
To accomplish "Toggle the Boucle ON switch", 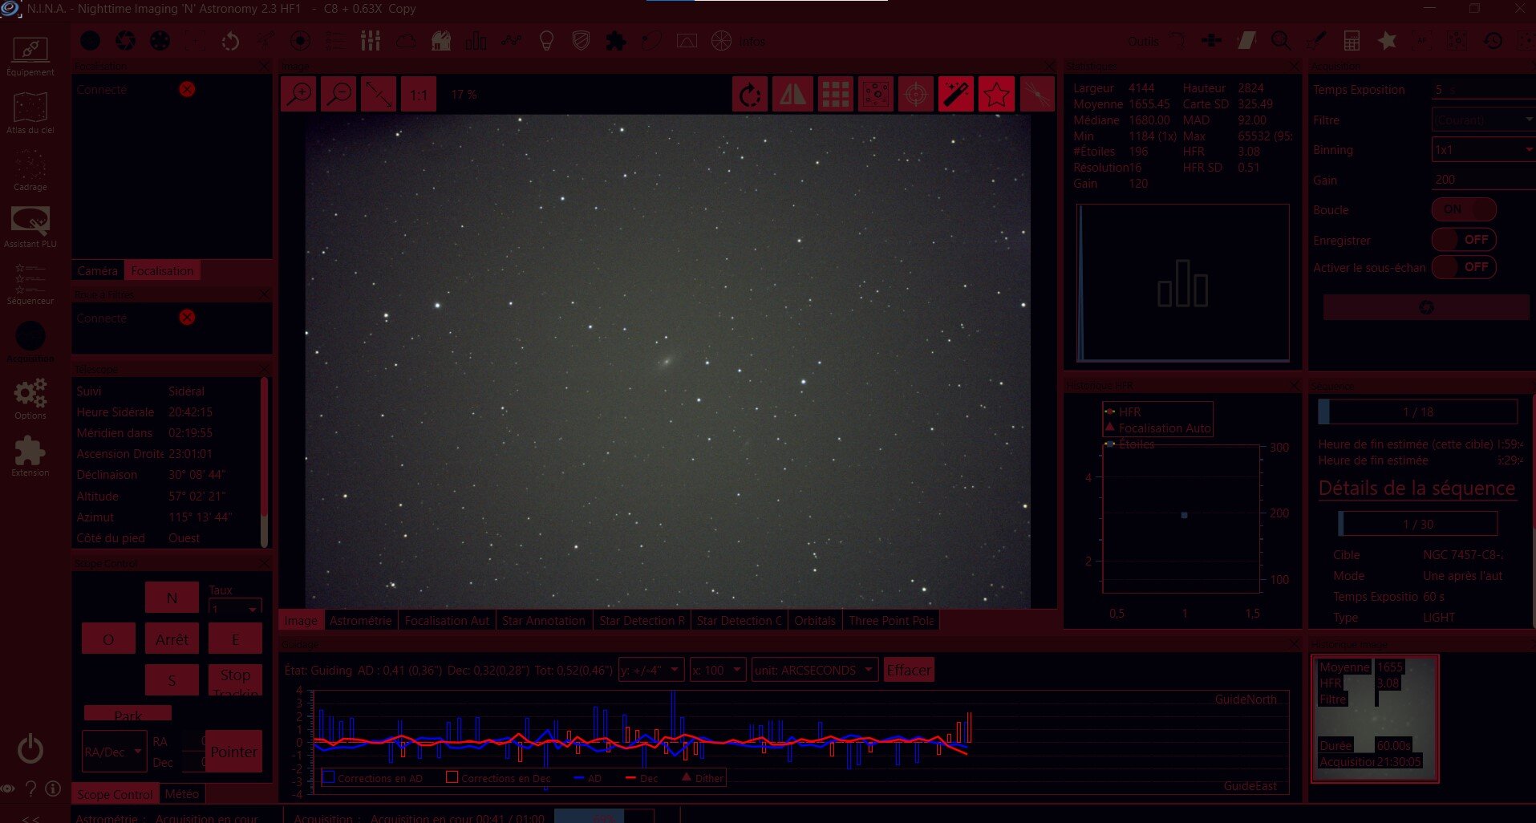I will pyautogui.click(x=1464, y=209).
